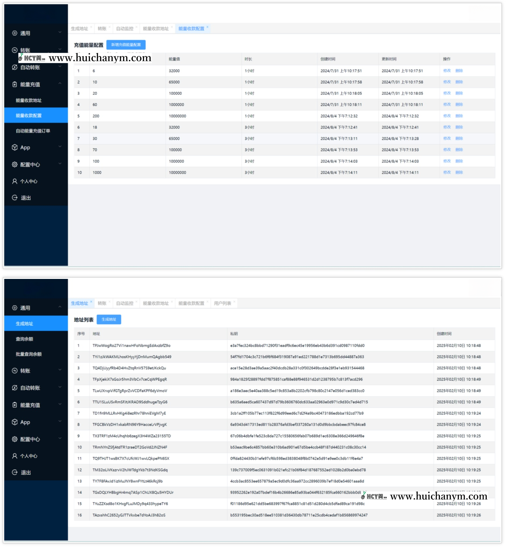This screenshot has height=551, width=506.
Task: Click the 转账 icon in the 地址列表 page sidebar
Action: pyautogui.click(x=15, y=371)
